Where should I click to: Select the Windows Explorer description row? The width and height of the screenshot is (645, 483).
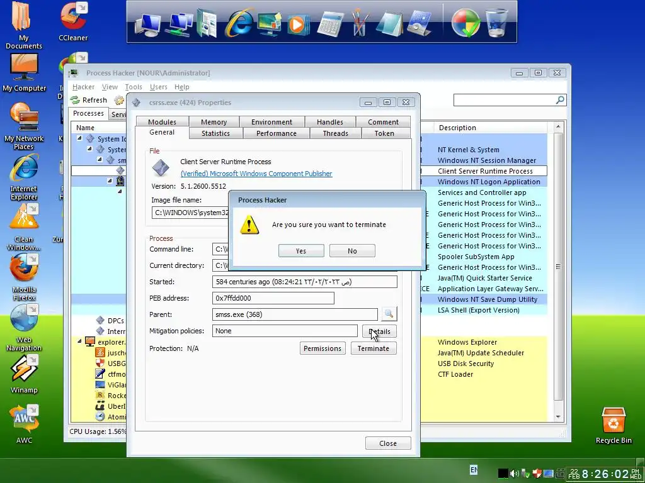coord(467,342)
